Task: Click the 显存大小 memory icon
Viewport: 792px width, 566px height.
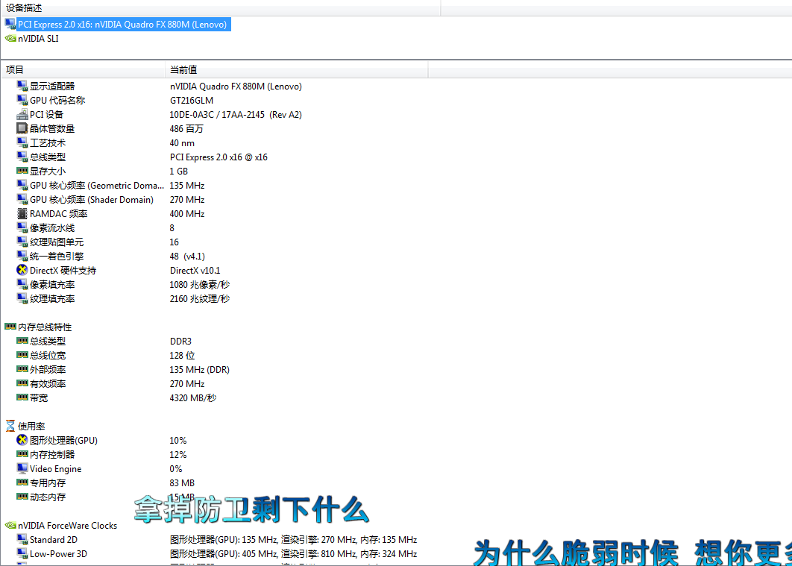Action: point(22,172)
